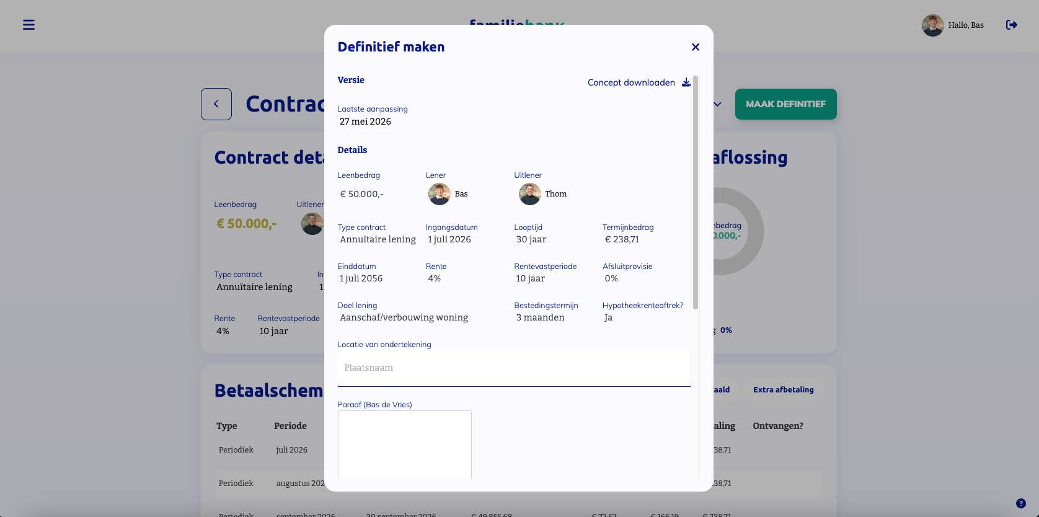Click the Hallo, Bas profile avatar
This screenshot has width=1039, height=517.
(x=932, y=25)
